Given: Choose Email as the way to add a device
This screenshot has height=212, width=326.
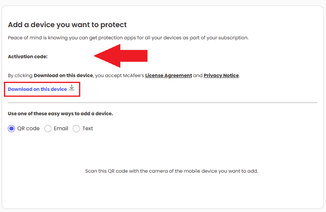Looking at the screenshot, I should coord(48,128).
